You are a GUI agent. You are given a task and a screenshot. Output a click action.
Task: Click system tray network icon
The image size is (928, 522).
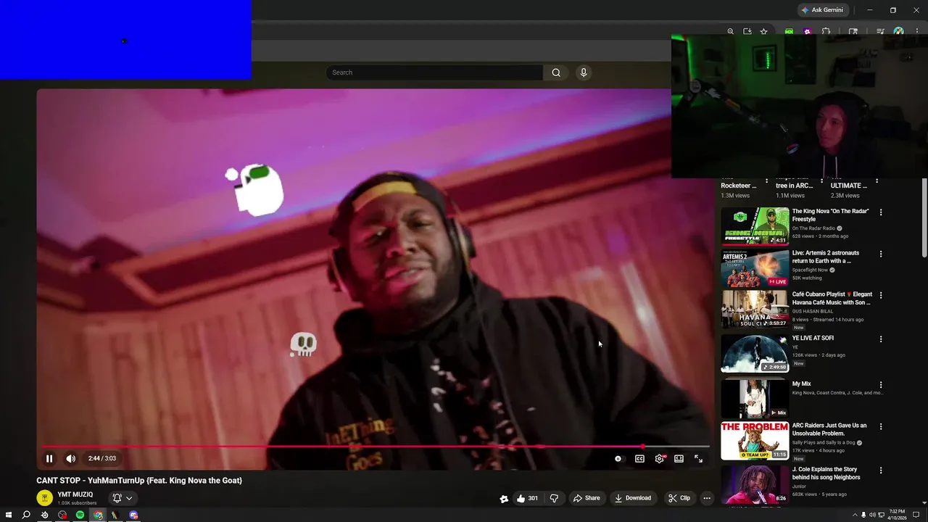pos(881,515)
